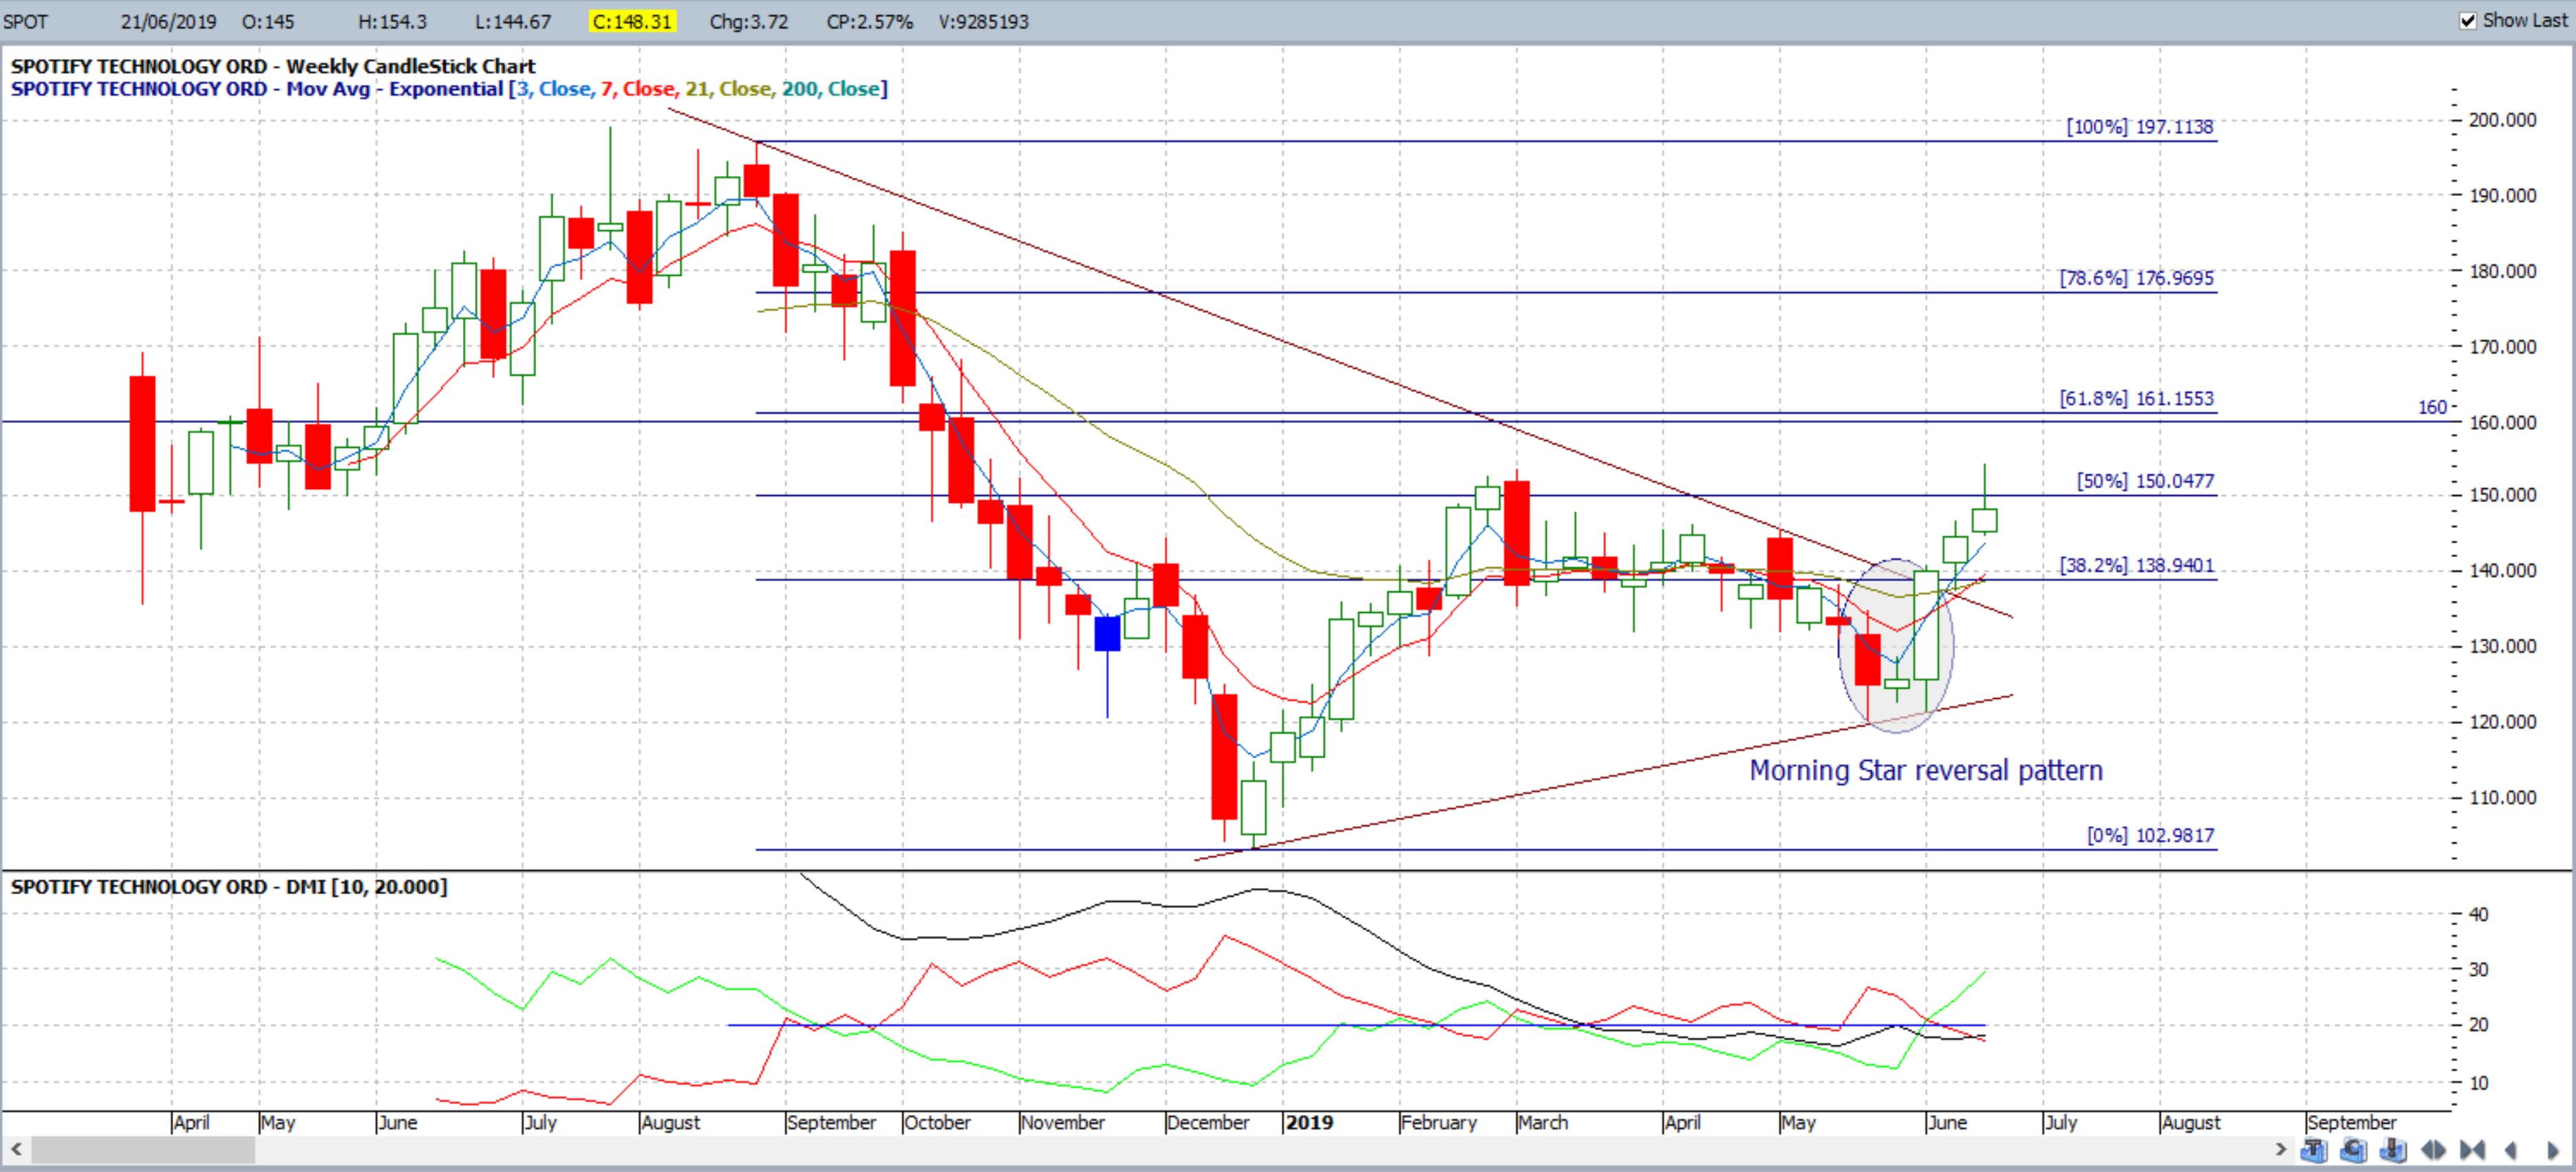The width and height of the screenshot is (2576, 1172).
Task: Click the shift chart left triangle icon
Action: pyautogui.click(x=2511, y=1151)
